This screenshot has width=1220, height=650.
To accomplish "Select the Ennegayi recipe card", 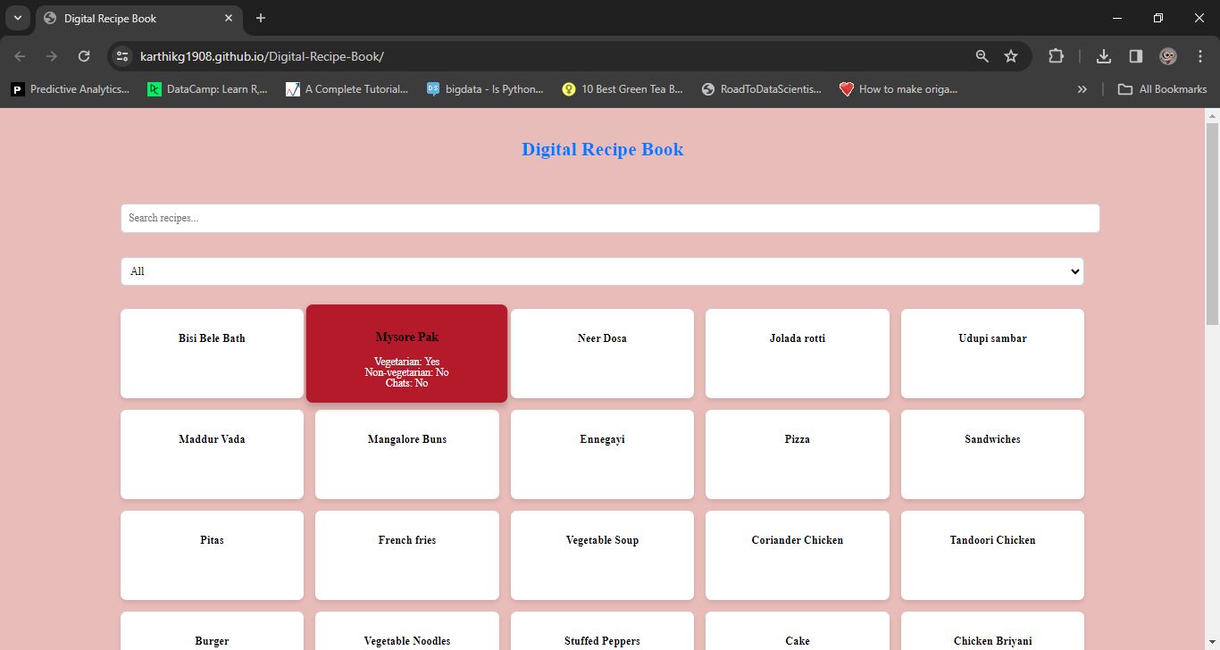I will tap(602, 454).
